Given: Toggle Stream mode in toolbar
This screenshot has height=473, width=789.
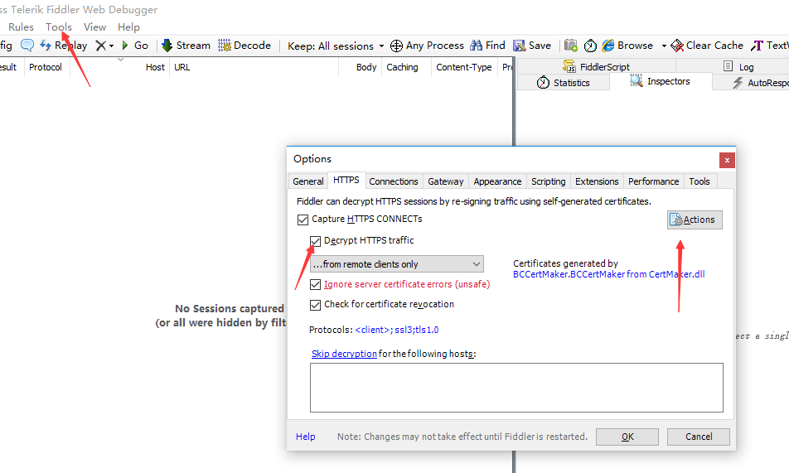Looking at the screenshot, I should tap(186, 46).
